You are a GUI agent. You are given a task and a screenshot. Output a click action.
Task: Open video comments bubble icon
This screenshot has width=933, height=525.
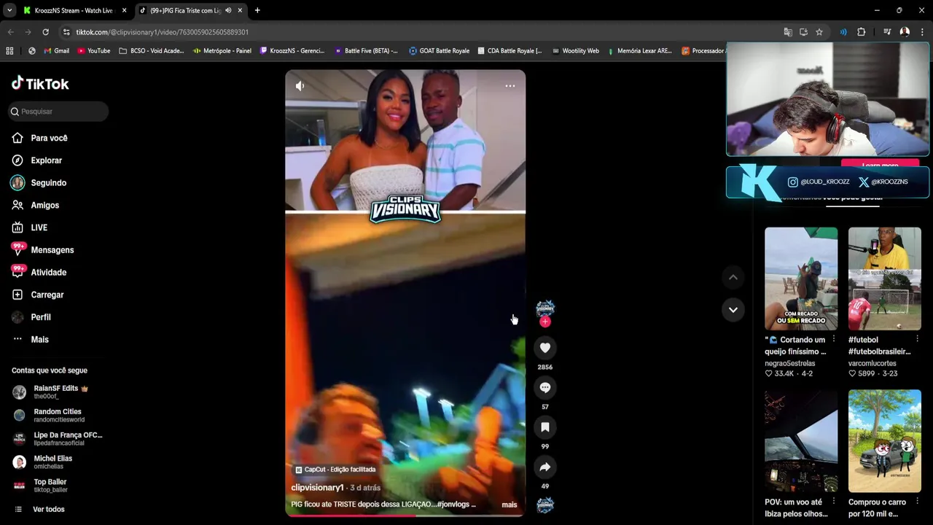click(x=545, y=387)
